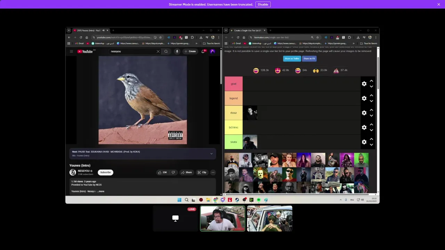
Task: Share the Younes (Intro) video
Action: click(186, 172)
